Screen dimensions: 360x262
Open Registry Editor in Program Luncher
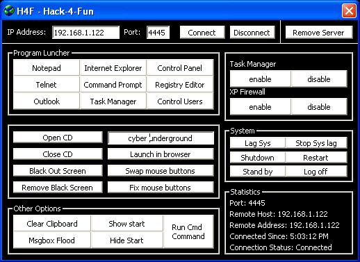click(180, 85)
